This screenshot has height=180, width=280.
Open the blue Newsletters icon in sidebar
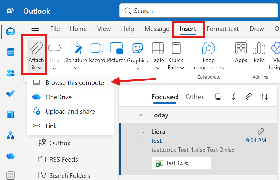(x=11, y=115)
